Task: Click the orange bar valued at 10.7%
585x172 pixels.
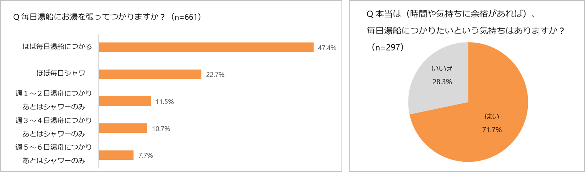Action: pos(123,128)
